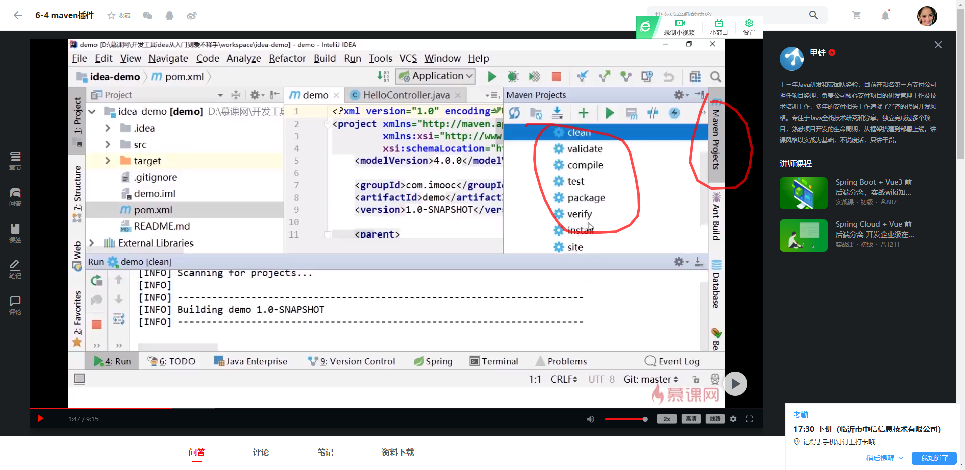Select README.md in the project tree
Image resolution: width=965 pixels, height=470 pixels.
pyautogui.click(x=162, y=226)
